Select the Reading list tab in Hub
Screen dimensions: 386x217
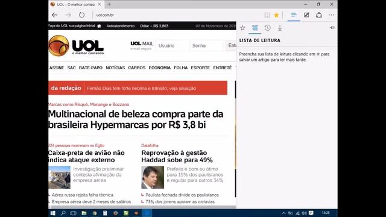pyautogui.click(x=255, y=28)
